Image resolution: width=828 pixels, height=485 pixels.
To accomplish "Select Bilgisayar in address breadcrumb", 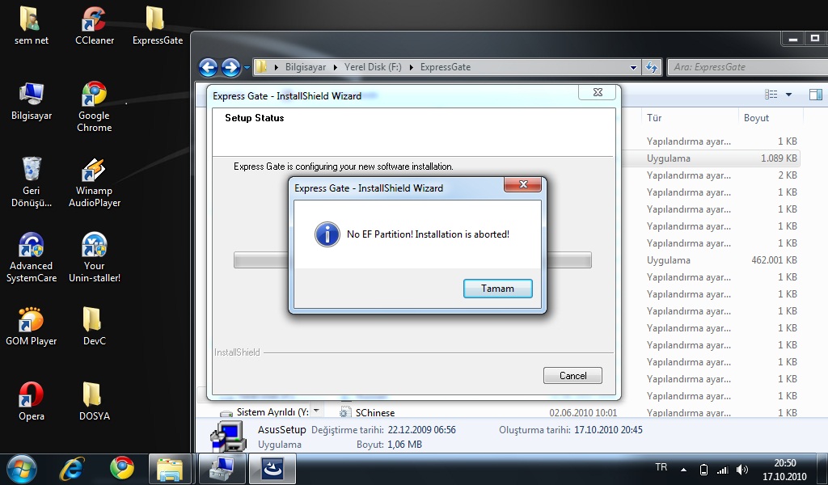I will [306, 67].
